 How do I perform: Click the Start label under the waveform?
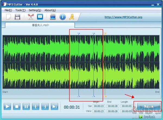(x=5, y=92)
